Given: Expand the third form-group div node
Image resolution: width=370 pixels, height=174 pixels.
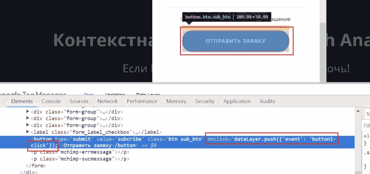Looking at the screenshot, I should [28, 125].
